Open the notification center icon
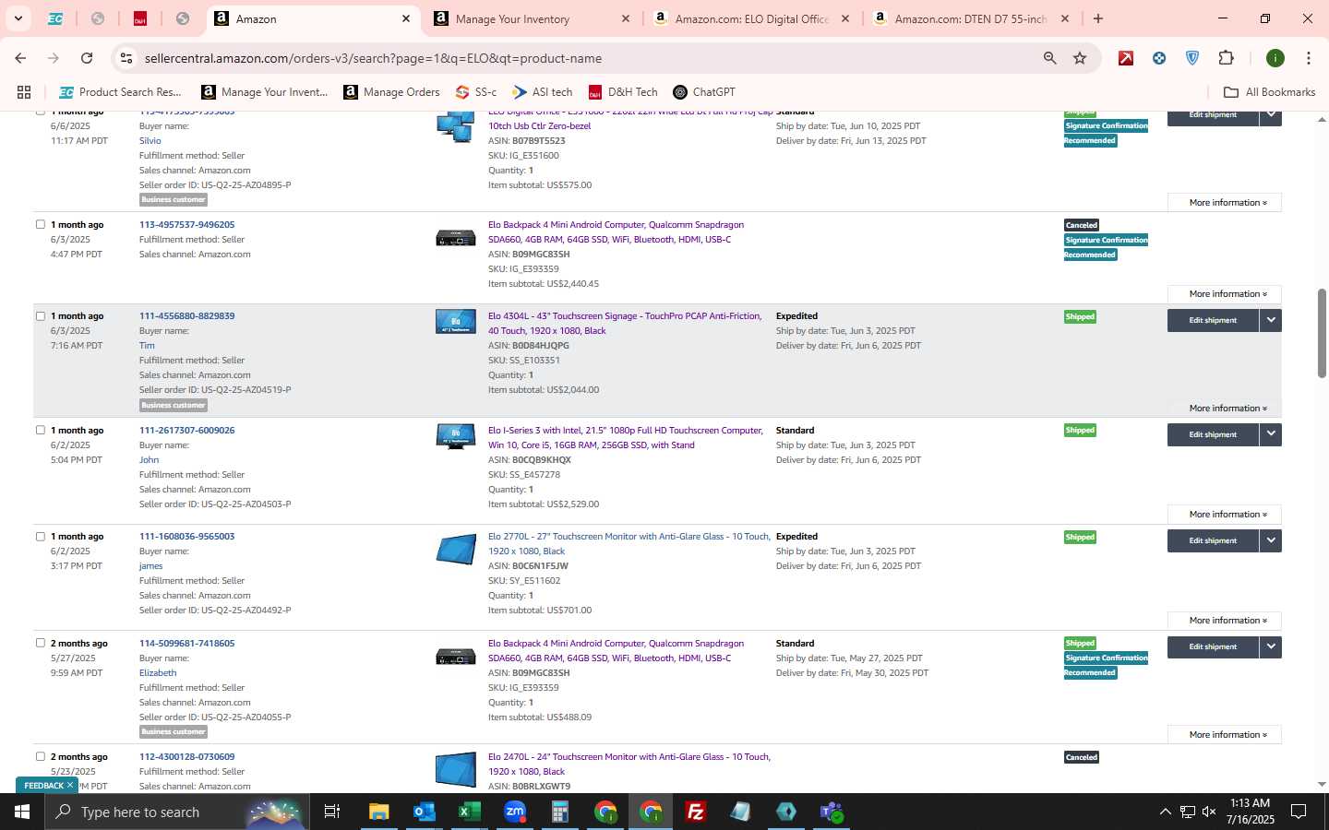Screen dimensions: 1329x830 pyautogui.click(x=1299, y=812)
